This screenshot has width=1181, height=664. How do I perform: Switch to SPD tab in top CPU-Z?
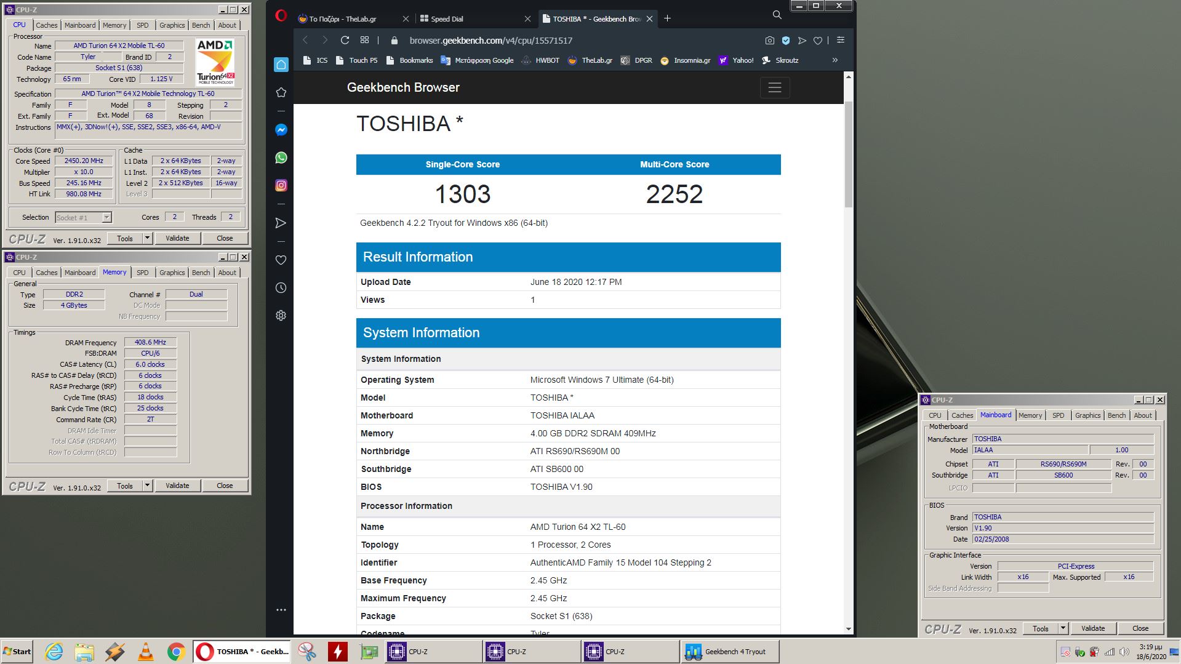(142, 25)
